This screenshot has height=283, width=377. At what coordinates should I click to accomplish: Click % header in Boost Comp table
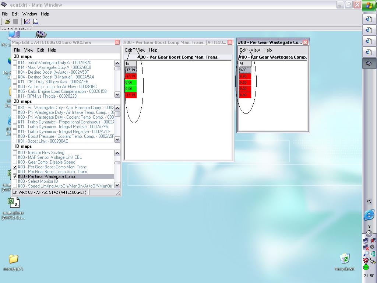pos(131,63)
